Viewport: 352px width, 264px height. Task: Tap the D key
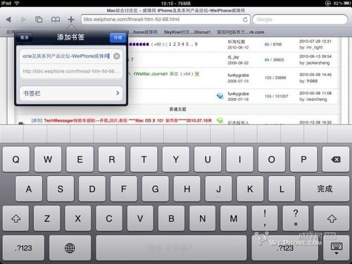pos(92,189)
